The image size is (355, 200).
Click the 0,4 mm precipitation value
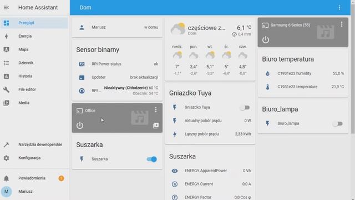click(x=244, y=34)
